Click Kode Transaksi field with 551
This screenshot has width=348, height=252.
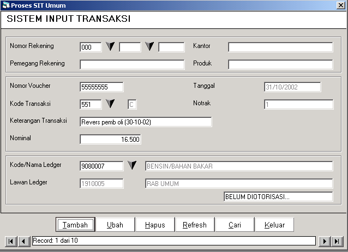[91, 104]
